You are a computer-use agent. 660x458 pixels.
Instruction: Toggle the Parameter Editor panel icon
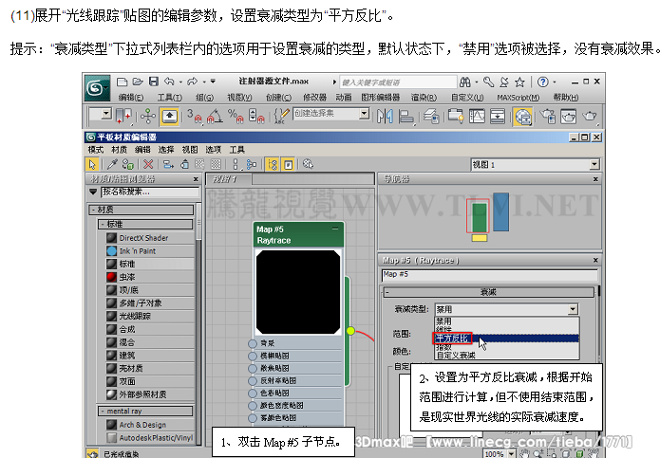point(289,164)
